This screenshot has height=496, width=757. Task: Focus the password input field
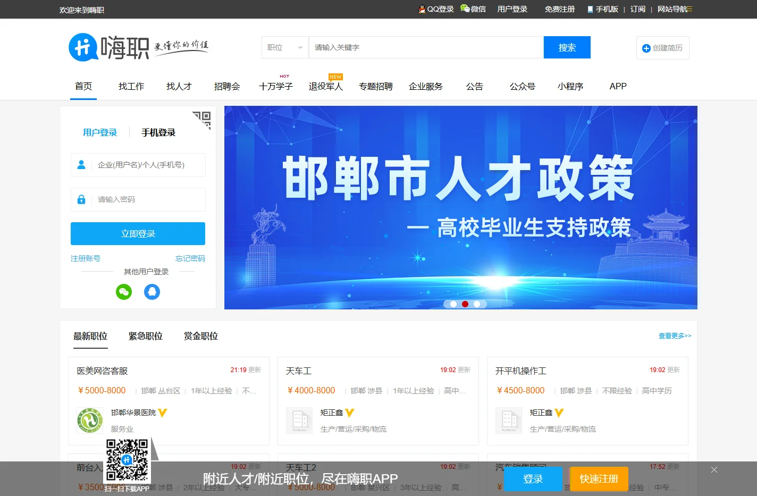[138, 199]
